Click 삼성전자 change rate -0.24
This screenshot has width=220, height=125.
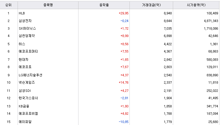point(125,21)
